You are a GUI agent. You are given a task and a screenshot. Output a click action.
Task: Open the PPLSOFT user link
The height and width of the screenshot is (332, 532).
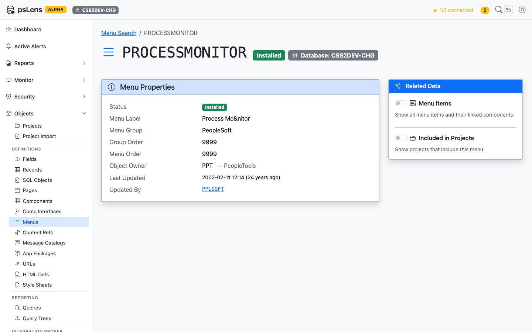(x=213, y=189)
